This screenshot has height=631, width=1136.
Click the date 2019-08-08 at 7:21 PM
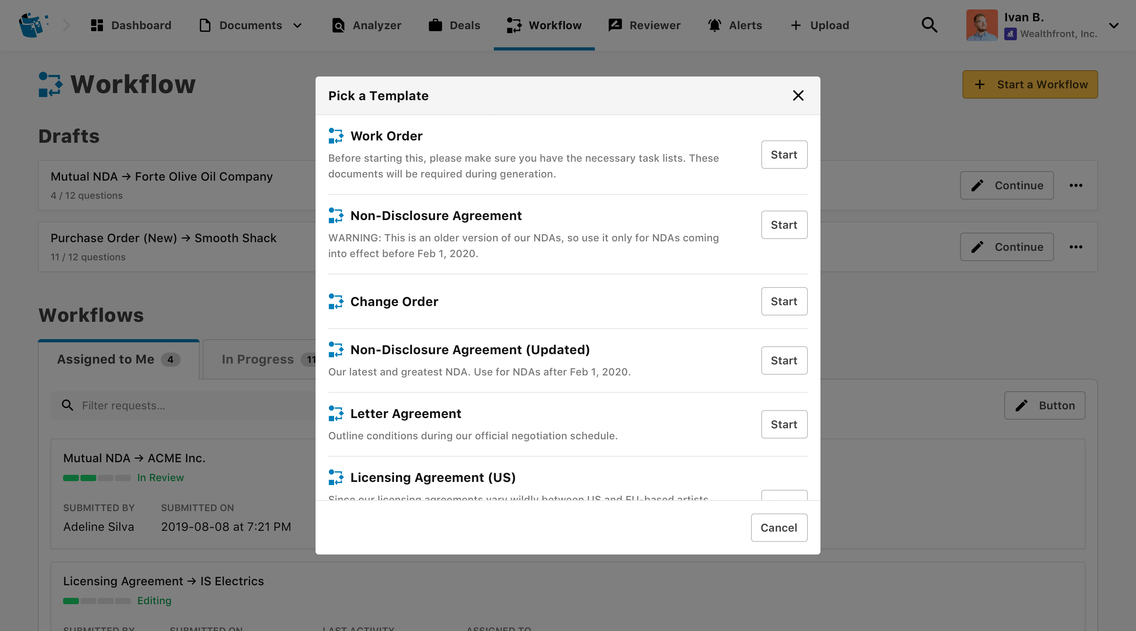pos(226,527)
